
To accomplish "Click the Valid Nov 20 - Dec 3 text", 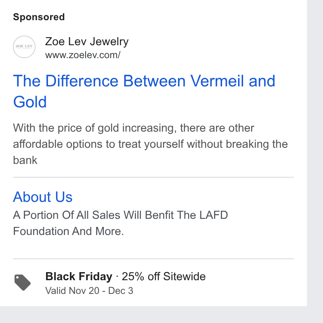I will coord(89,291).
